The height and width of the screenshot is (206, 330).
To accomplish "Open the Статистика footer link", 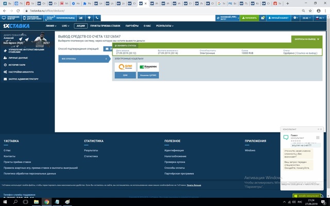I will click(x=91, y=157).
